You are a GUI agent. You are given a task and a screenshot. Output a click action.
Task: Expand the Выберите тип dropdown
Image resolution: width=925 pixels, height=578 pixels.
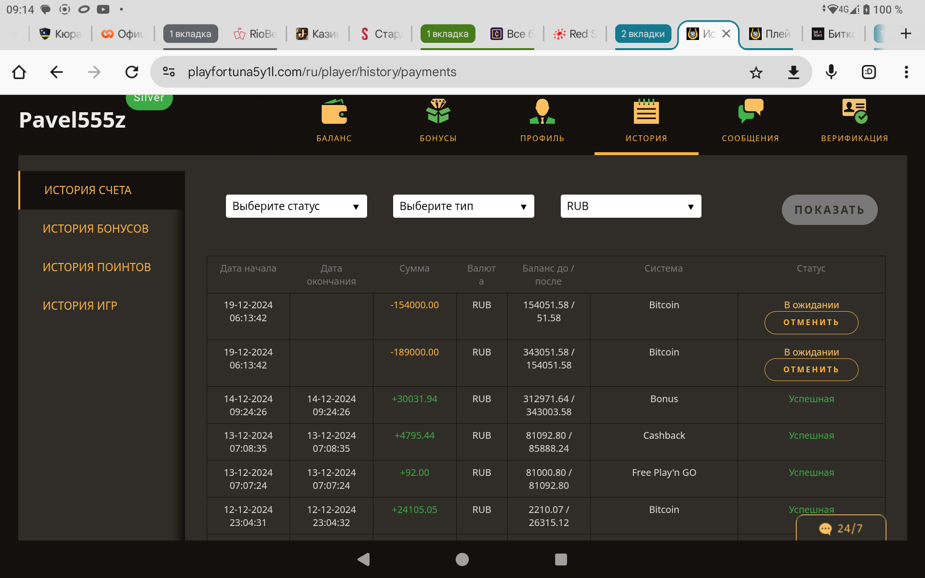tap(463, 206)
